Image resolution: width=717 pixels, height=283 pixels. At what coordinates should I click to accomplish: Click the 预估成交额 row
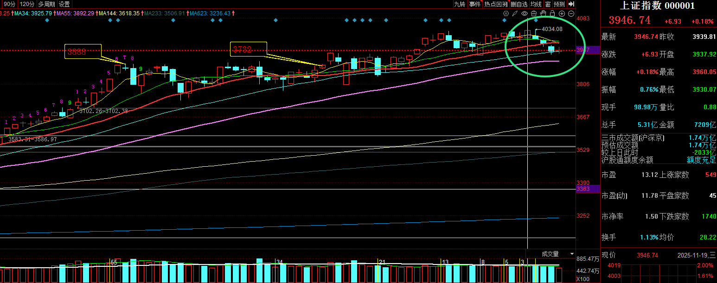pos(659,145)
